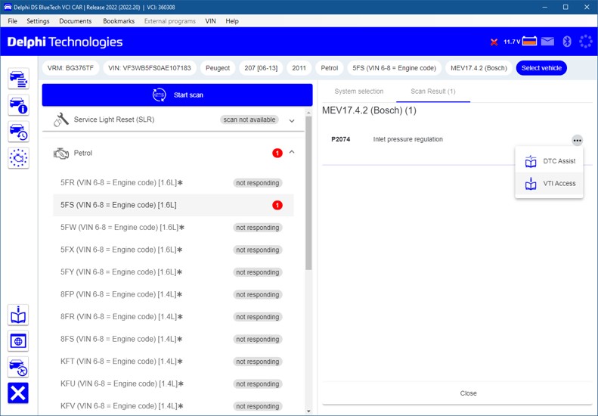Viewport: 598px width, 416px height.
Task: Open the vehicle information icon in sidebar
Action: pos(18,105)
